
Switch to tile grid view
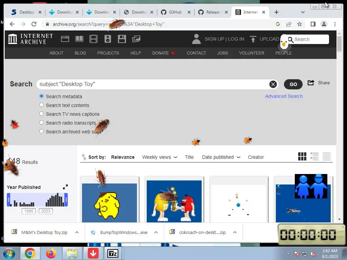click(x=302, y=156)
